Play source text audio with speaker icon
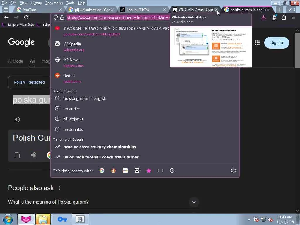The width and height of the screenshot is (300, 225). coord(17,120)
